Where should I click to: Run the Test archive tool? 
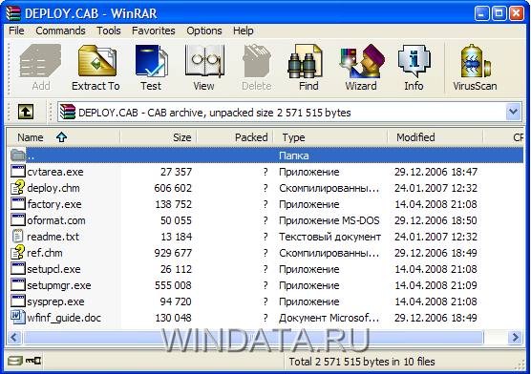(x=151, y=68)
